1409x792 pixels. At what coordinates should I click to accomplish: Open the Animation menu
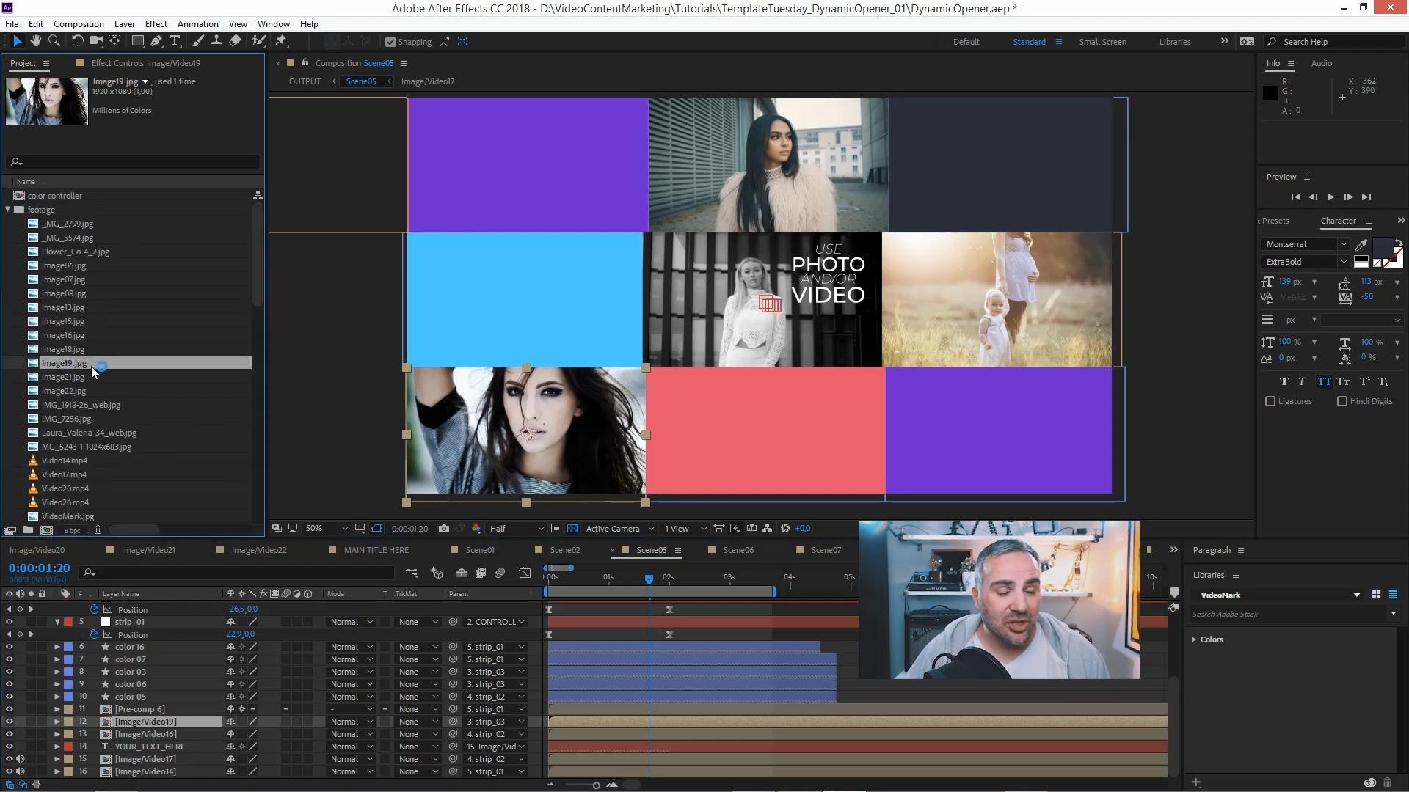point(197,23)
